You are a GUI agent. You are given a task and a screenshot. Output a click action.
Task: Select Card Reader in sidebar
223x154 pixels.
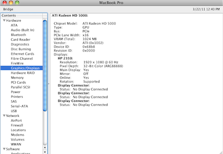pyautogui.click(x=21, y=39)
